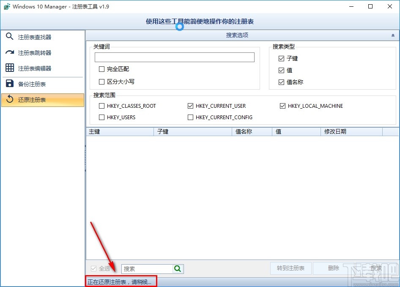Uncheck the 子键 search type checkbox
Image resolution: width=400 pixels, height=287 pixels.
point(282,58)
